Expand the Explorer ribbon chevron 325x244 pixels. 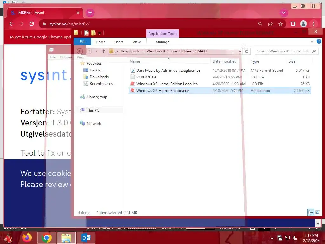pyautogui.click(x=312, y=42)
